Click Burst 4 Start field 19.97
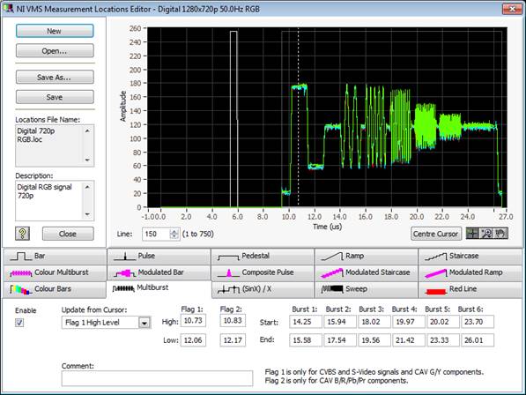 (x=409, y=322)
